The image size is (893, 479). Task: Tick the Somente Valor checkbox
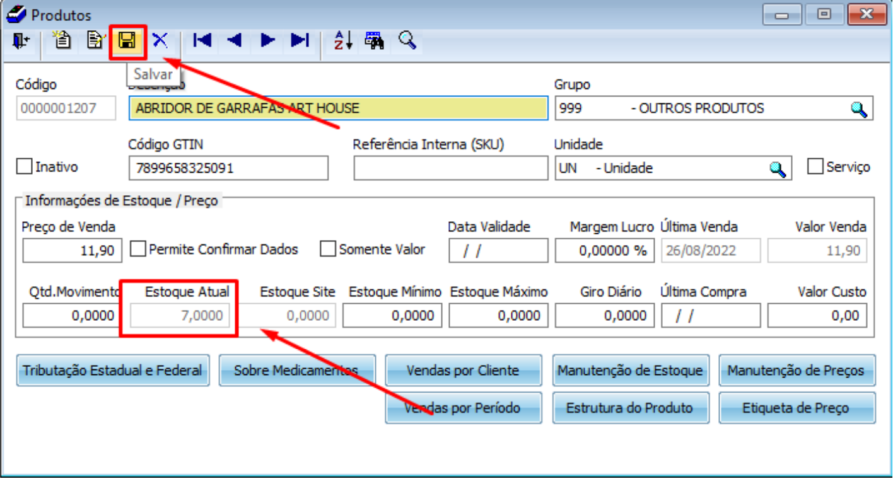328,249
